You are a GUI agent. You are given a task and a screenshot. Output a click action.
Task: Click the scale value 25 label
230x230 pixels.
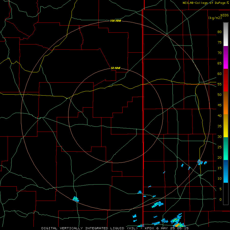220,147
